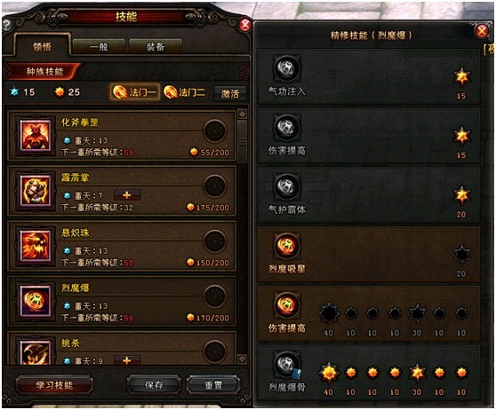Click the 学习技能 button
Screen dimensions: 496x410
click(54, 385)
